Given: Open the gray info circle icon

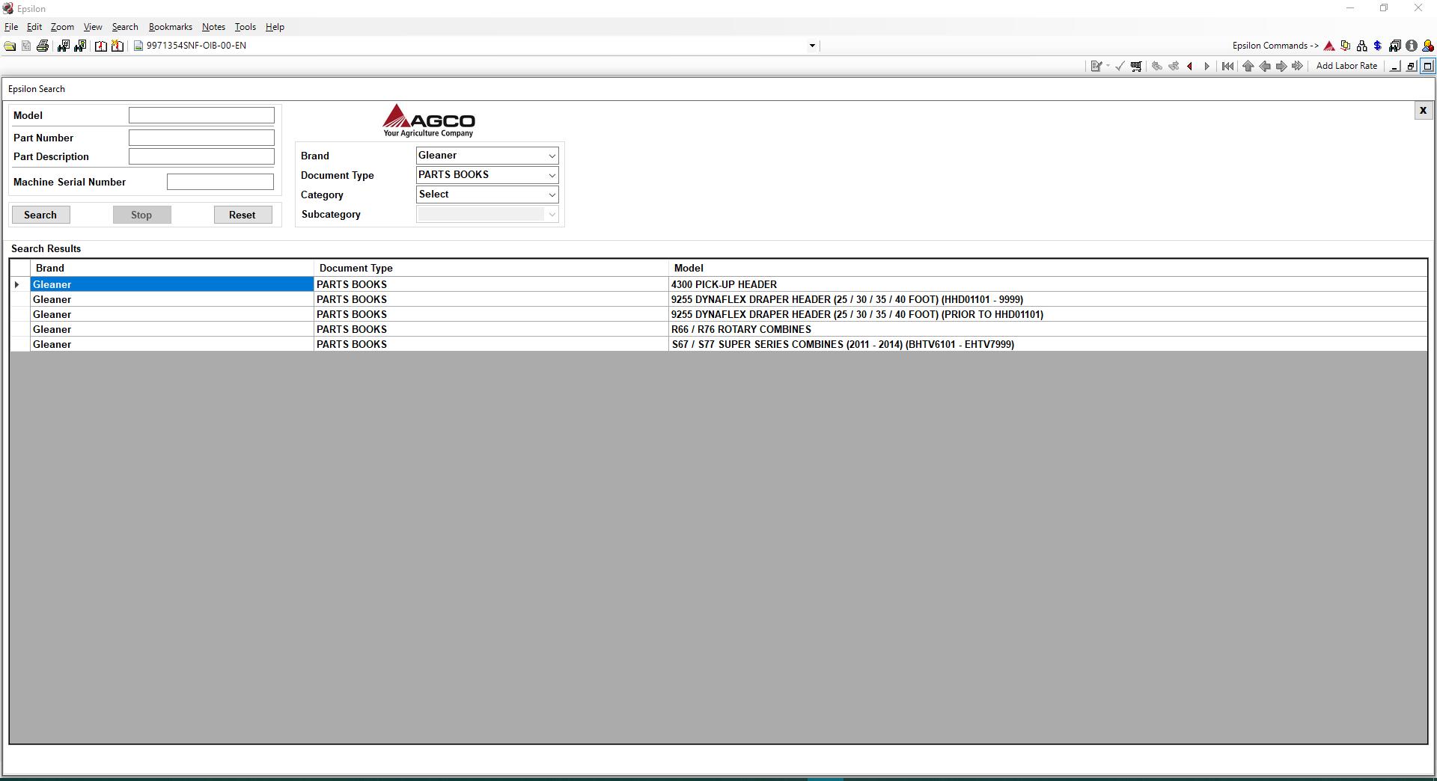Looking at the screenshot, I should pos(1411,46).
